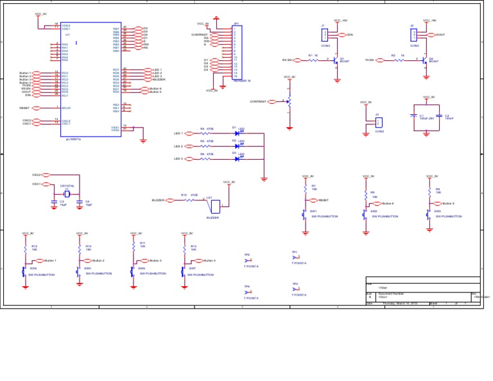Click the ground symbol below VSS pins
493x381 pixels.
(x=143, y=141)
